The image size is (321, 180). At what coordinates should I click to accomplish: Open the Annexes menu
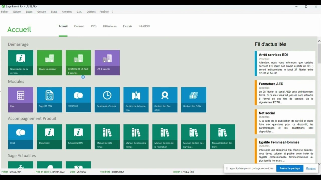67,12
